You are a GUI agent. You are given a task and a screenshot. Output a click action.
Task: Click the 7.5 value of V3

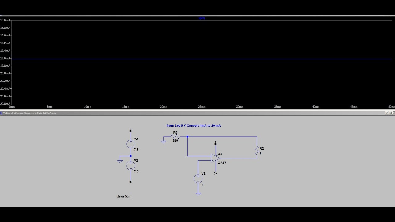point(136,171)
